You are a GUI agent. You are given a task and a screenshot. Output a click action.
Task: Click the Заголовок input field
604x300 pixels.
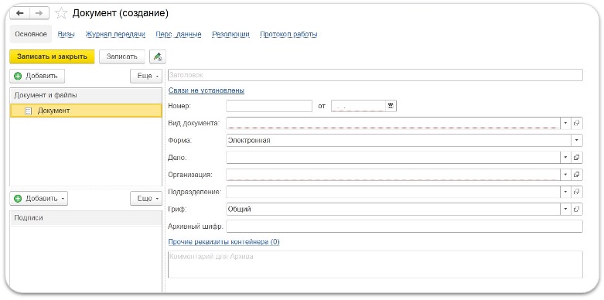(x=376, y=75)
